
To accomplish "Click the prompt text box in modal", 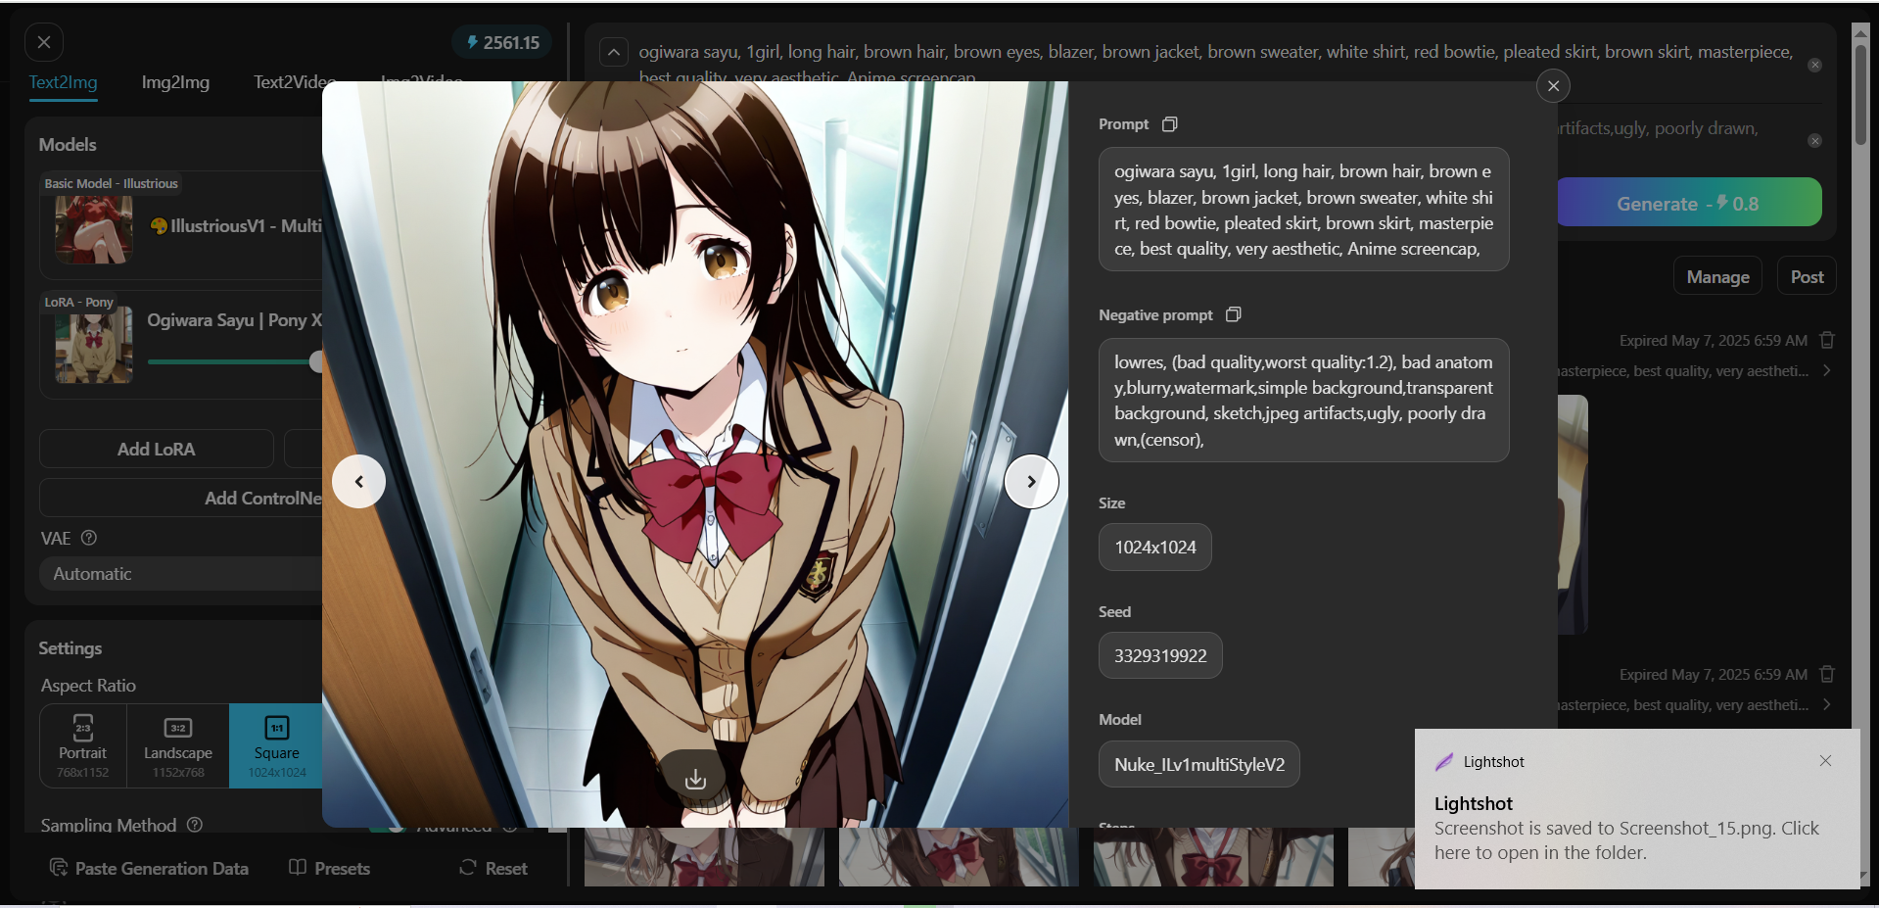I will pyautogui.click(x=1303, y=210).
